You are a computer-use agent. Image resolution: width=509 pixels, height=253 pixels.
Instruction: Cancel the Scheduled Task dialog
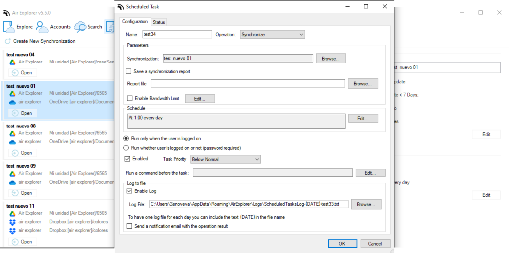click(375, 244)
